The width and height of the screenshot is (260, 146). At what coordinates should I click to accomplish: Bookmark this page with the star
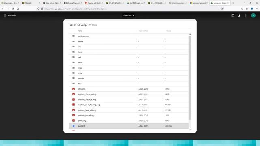click(221, 9)
